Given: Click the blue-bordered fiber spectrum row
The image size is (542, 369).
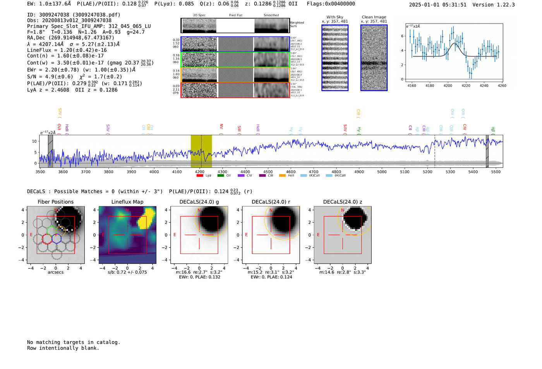Looking at the screenshot, I should 235,44.
